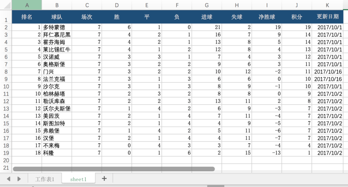Select column K header
Screen dimensions: 348x187
[327, 5]
